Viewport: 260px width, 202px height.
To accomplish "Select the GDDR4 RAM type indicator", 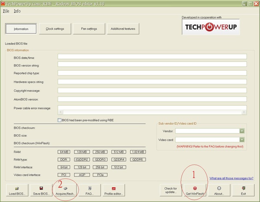I will click(119, 160).
